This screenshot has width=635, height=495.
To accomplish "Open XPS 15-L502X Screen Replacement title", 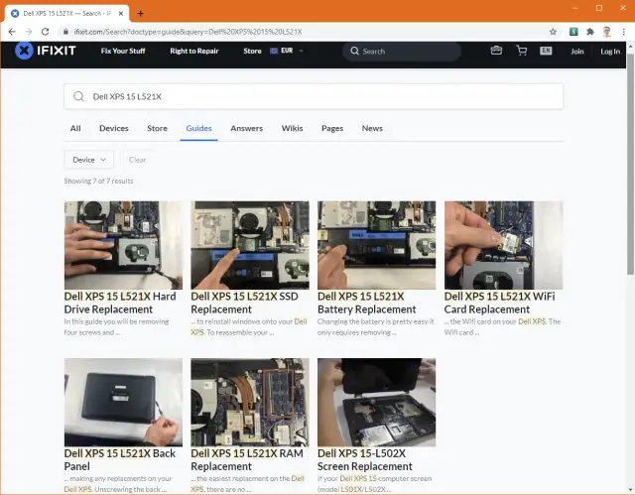I will [365, 460].
